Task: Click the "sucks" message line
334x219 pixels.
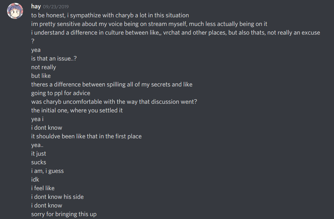Action: coord(39,162)
